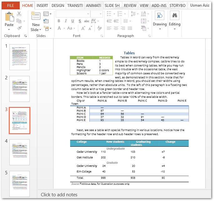
Task: Open the FILE tab
Action: coord(10,6)
